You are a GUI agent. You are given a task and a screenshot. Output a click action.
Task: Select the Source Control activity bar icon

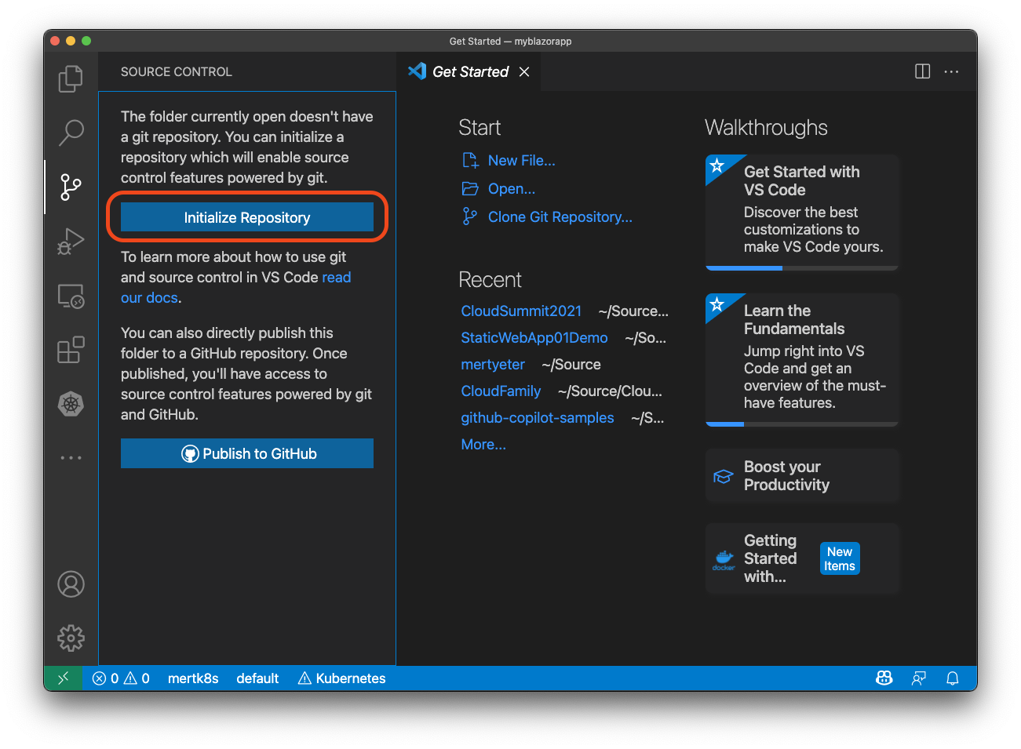71,187
